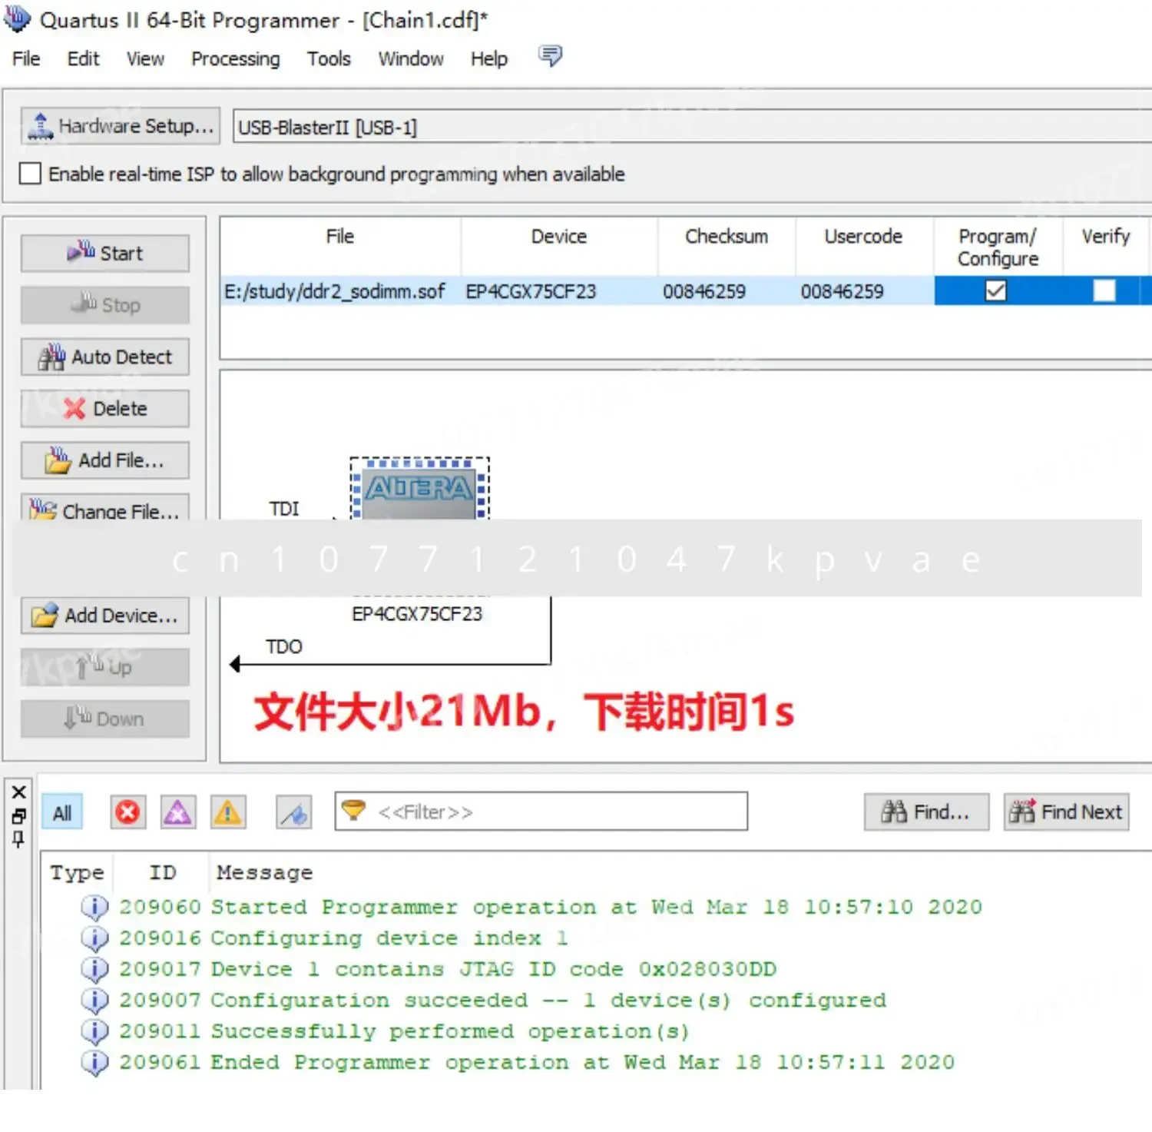This screenshot has width=1152, height=1132.
Task: Open the View menu
Action: click(145, 58)
